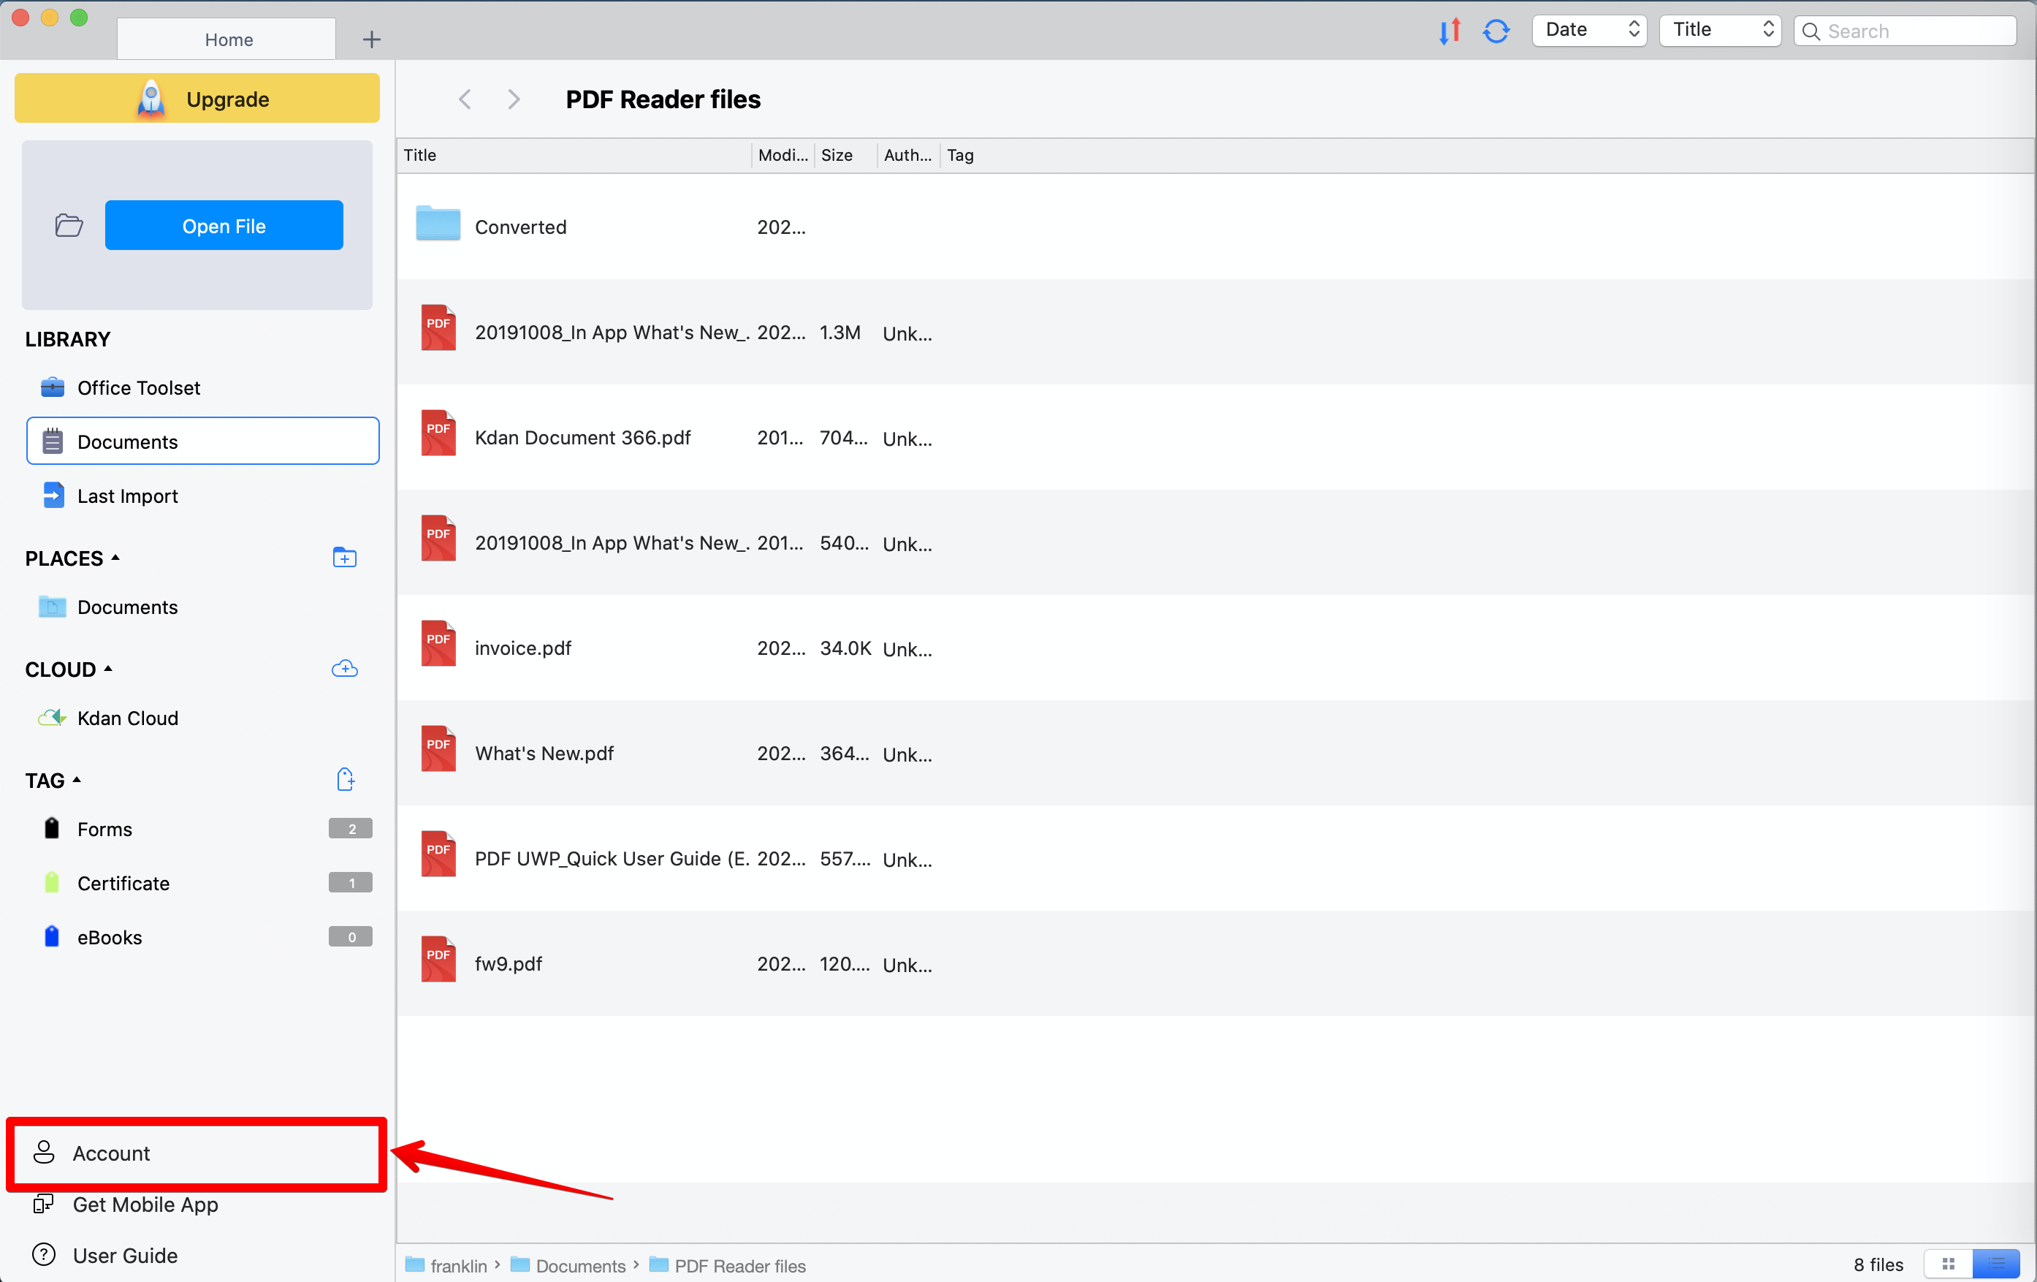The height and width of the screenshot is (1282, 2037).
Task: Click the rocket icon on Upgrade banner
Action: pos(151,99)
